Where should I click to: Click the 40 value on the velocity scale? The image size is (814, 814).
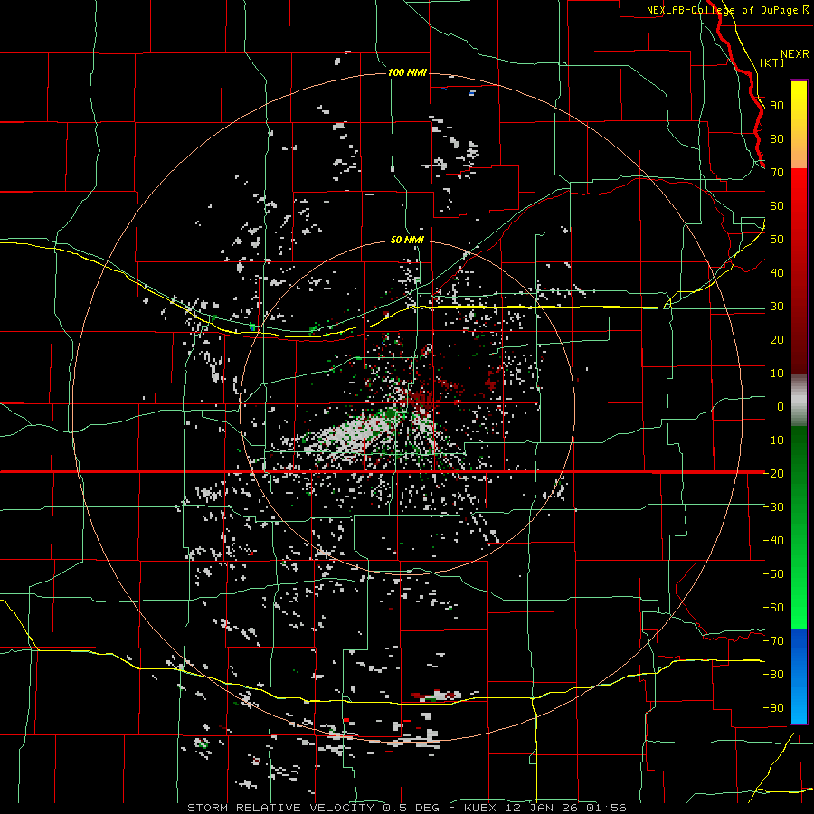pos(777,272)
